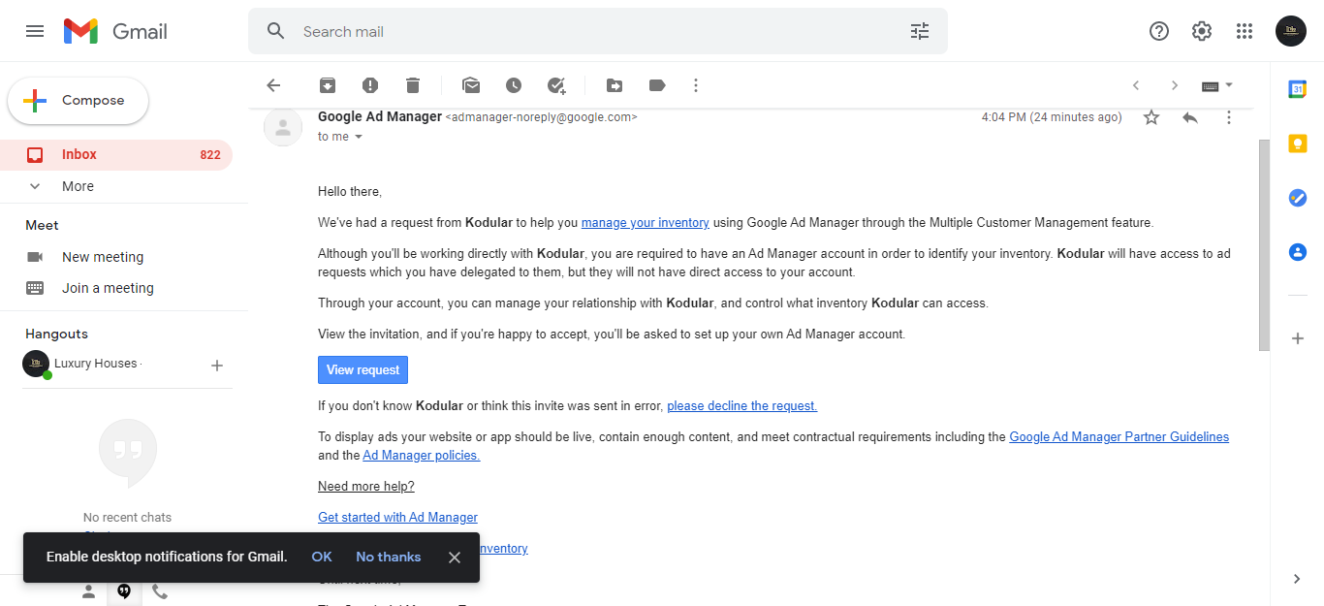
Task: Open the Ad Manager policies link
Action: pos(422,455)
